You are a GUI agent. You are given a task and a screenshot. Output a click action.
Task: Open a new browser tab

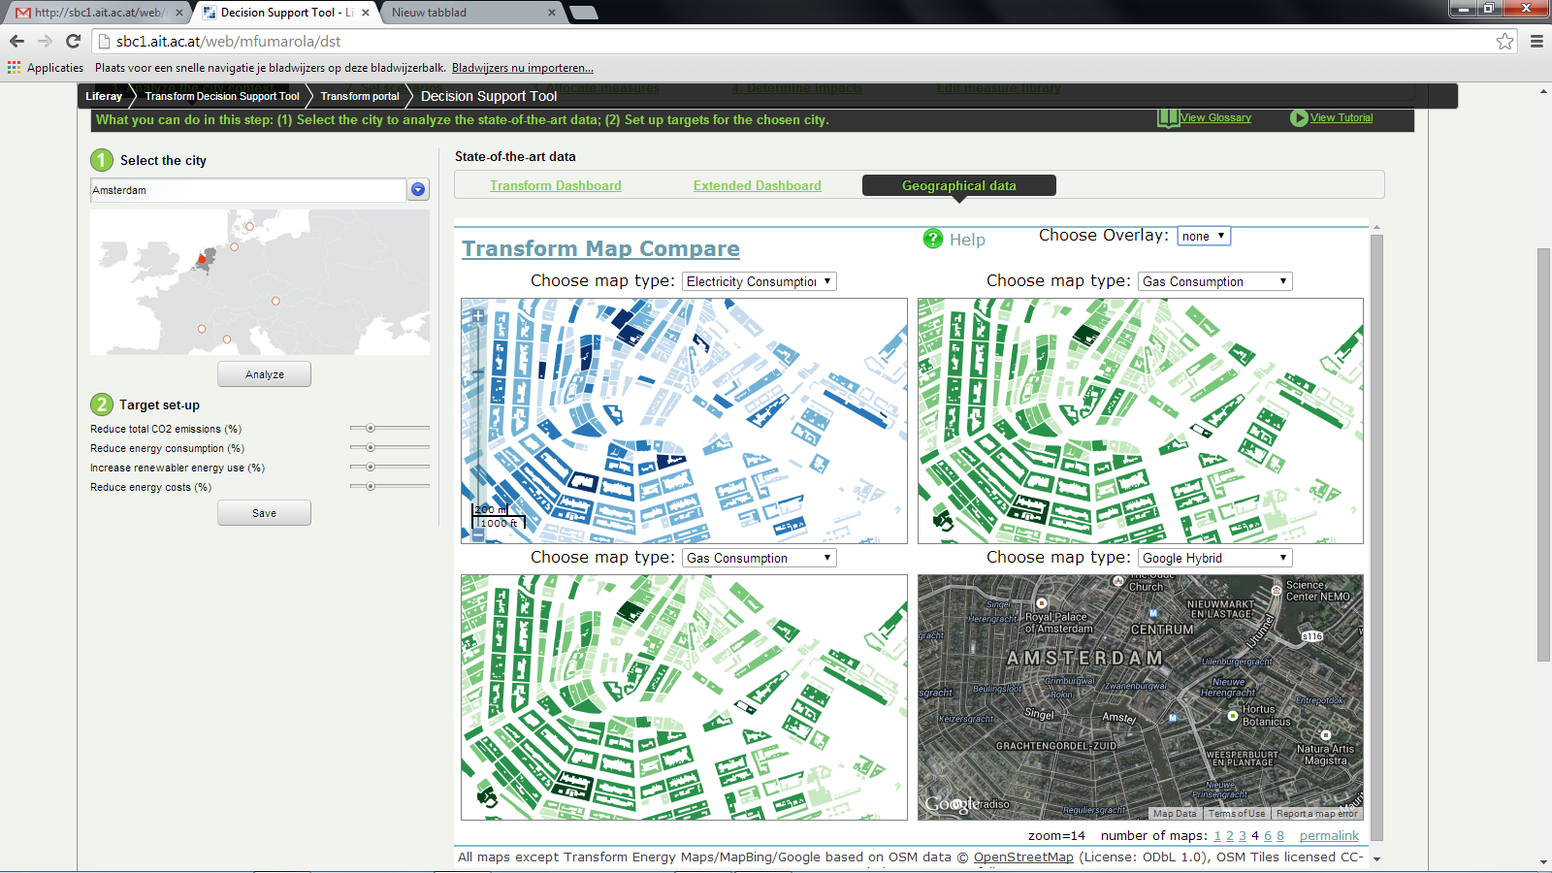(x=584, y=13)
